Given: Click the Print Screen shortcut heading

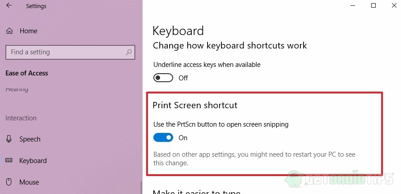Looking at the screenshot, I should [195, 105].
